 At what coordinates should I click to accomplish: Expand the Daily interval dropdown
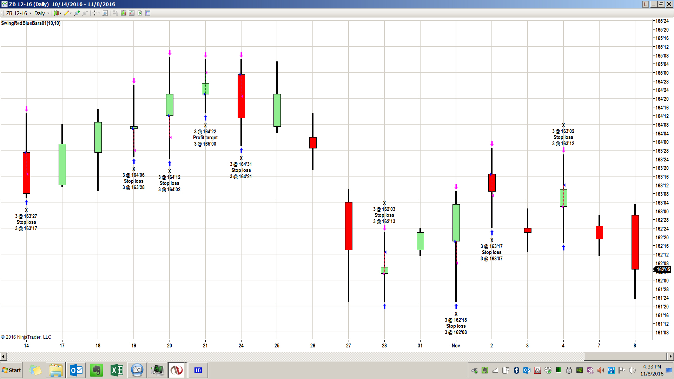coord(48,13)
